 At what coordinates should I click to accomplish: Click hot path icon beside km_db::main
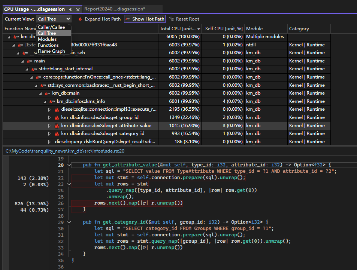(48, 93)
